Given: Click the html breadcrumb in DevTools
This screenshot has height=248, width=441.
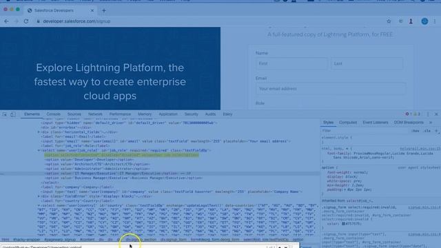Looking at the screenshot, I should click(6, 240).
